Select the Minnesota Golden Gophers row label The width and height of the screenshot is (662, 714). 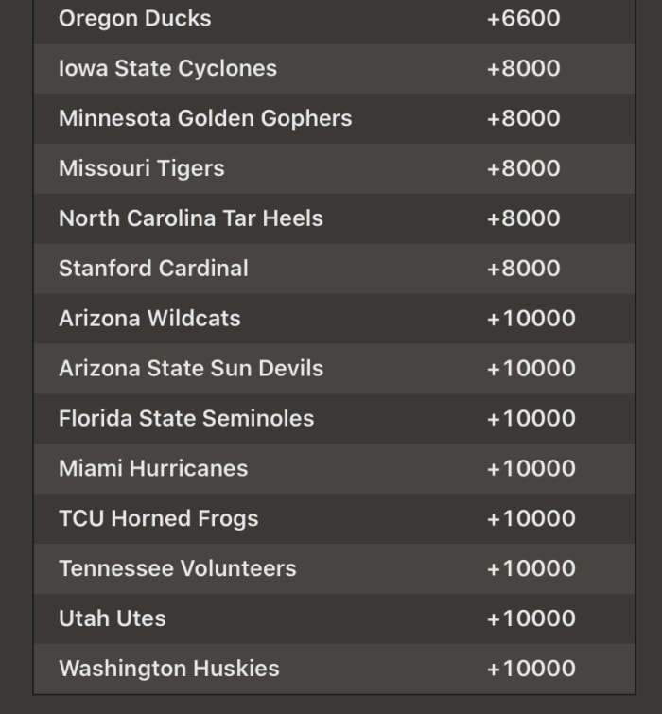pyautogui.click(x=205, y=118)
